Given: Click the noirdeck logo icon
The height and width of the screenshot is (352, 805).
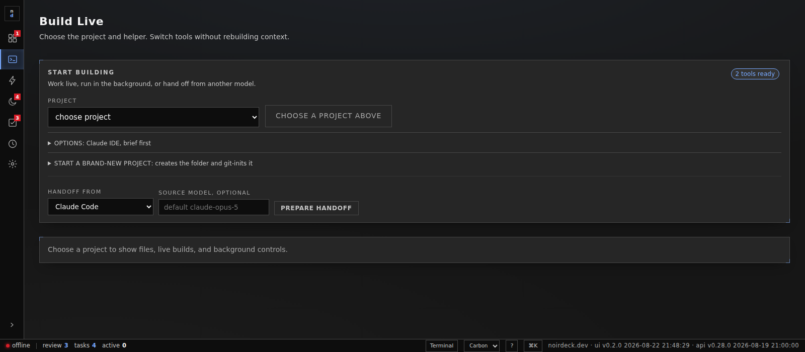Looking at the screenshot, I should pyautogui.click(x=12, y=14).
